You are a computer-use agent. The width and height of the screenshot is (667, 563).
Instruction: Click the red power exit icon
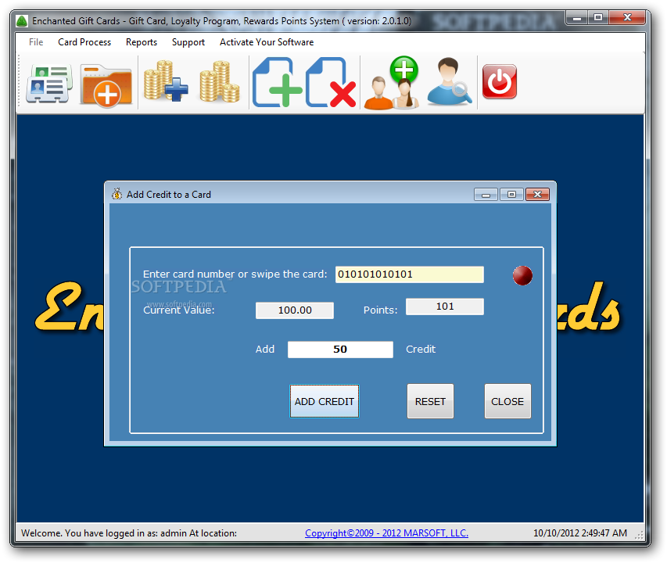coord(500,81)
